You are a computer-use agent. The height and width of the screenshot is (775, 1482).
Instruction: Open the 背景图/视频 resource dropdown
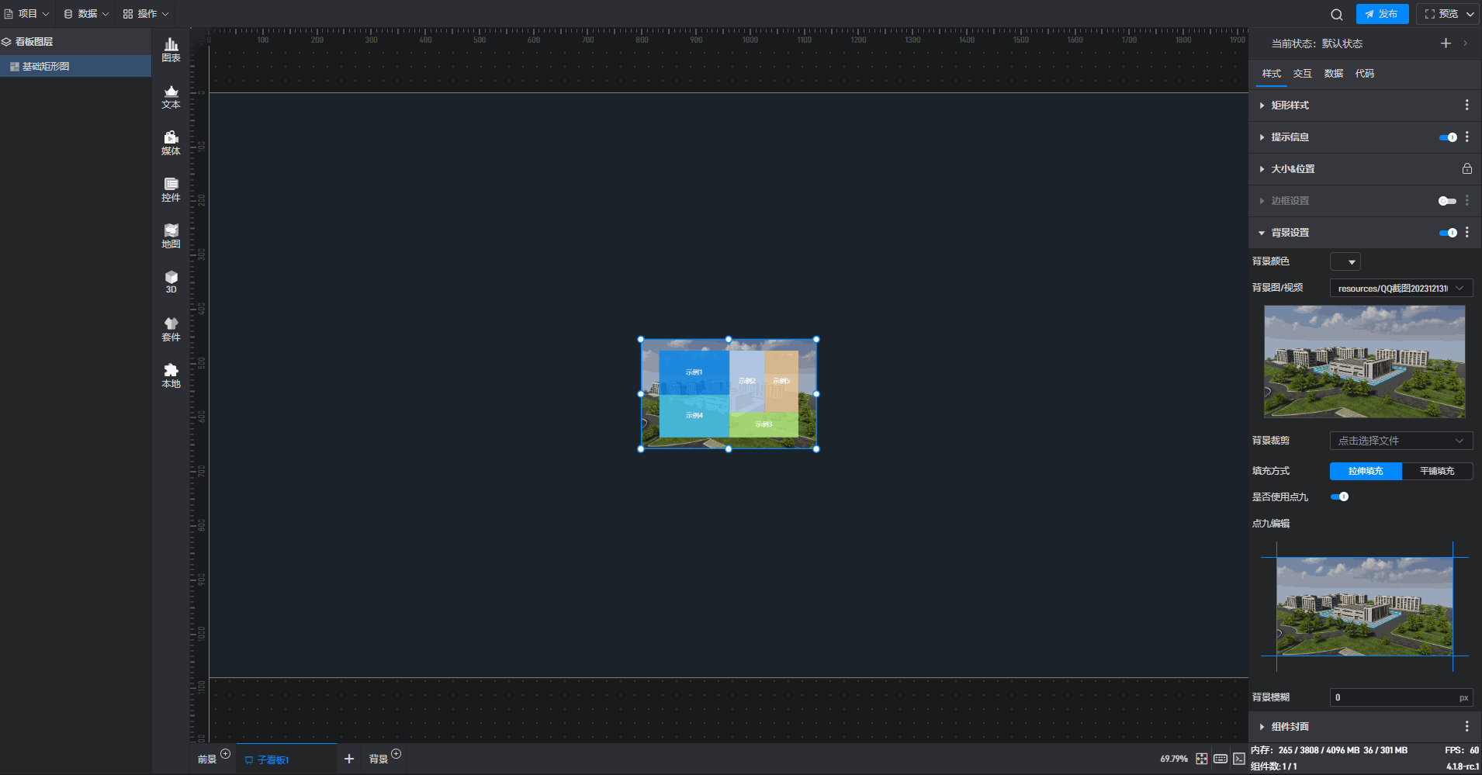(1401, 288)
